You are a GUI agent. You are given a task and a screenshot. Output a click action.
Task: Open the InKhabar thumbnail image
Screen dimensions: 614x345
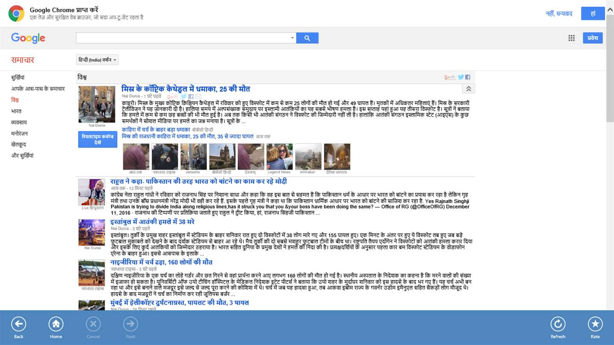[308, 157]
